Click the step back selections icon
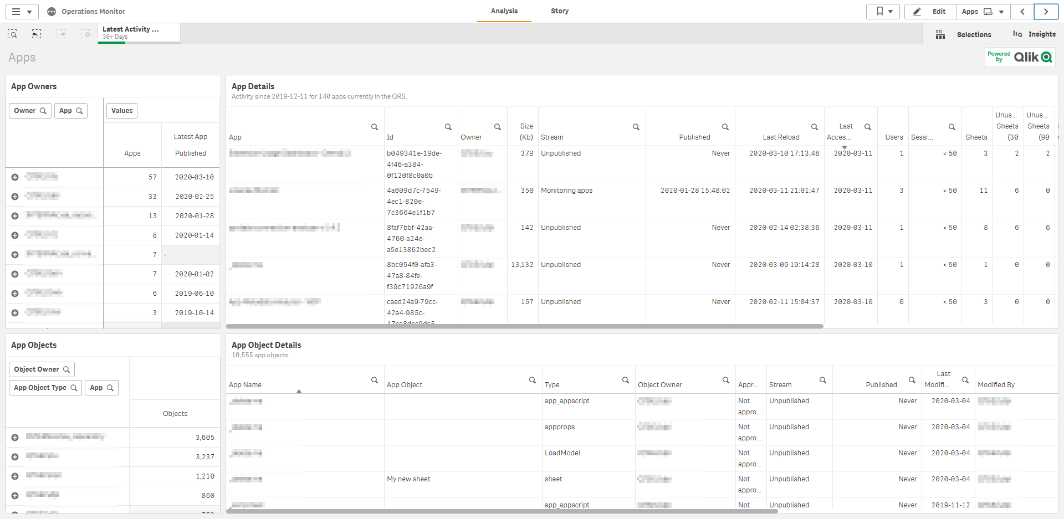Image resolution: width=1064 pixels, height=519 pixels. pyautogui.click(x=37, y=34)
